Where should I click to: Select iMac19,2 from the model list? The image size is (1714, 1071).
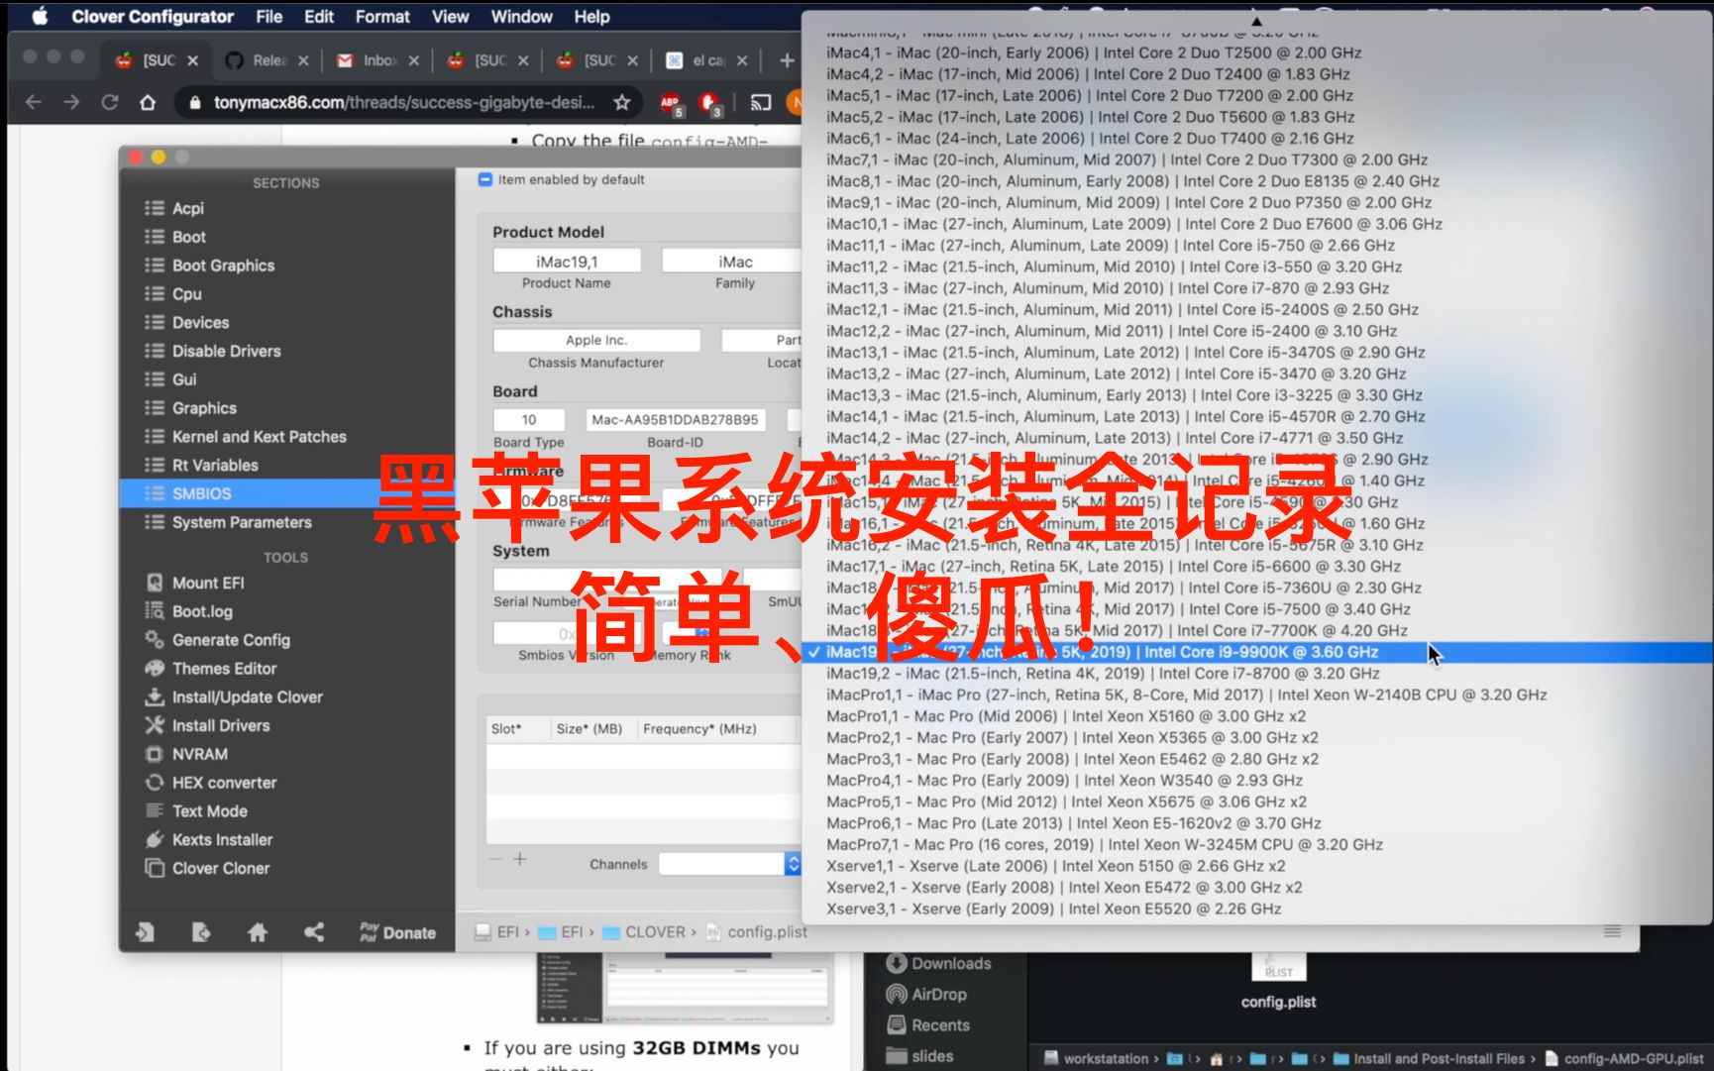(1258, 674)
